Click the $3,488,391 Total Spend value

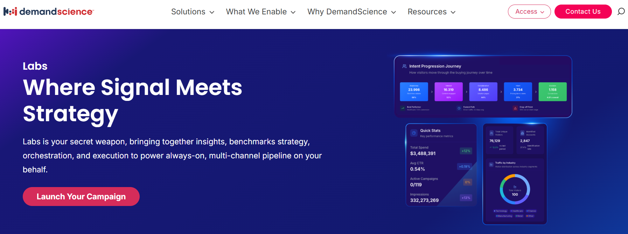(423, 153)
